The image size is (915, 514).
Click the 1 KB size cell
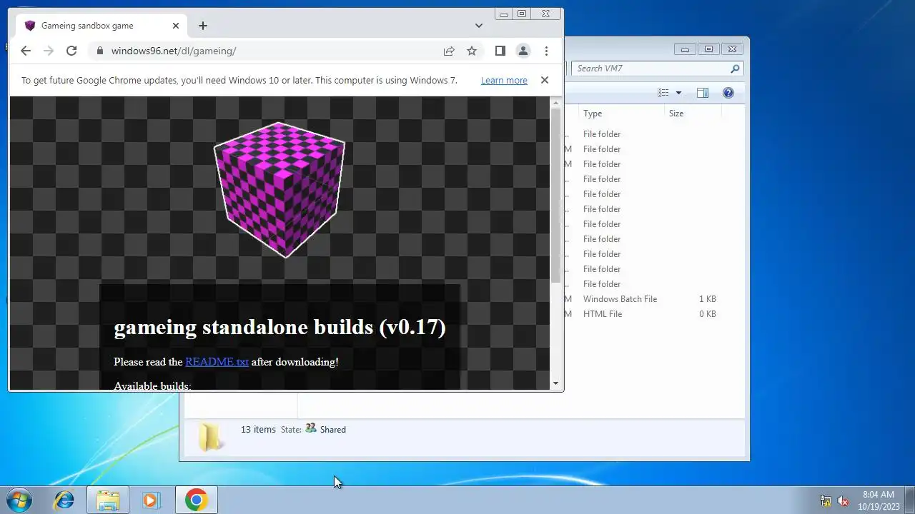click(x=707, y=299)
